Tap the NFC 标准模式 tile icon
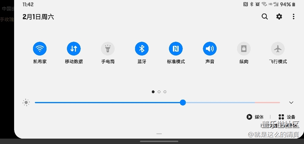The image size is (304, 144). coord(176,49)
